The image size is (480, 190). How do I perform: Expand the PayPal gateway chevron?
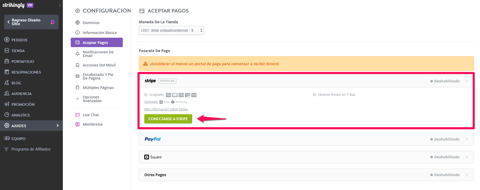point(467,139)
